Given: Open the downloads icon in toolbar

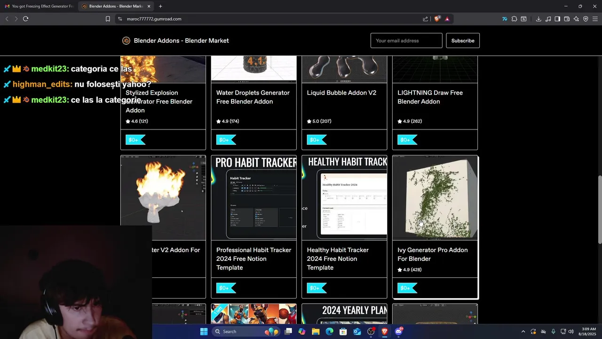Looking at the screenshot, I should pos(539,19).
